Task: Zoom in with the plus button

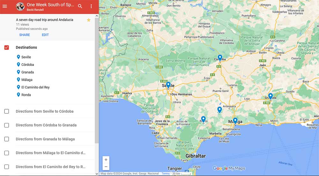Action: [x=106, y=160]
